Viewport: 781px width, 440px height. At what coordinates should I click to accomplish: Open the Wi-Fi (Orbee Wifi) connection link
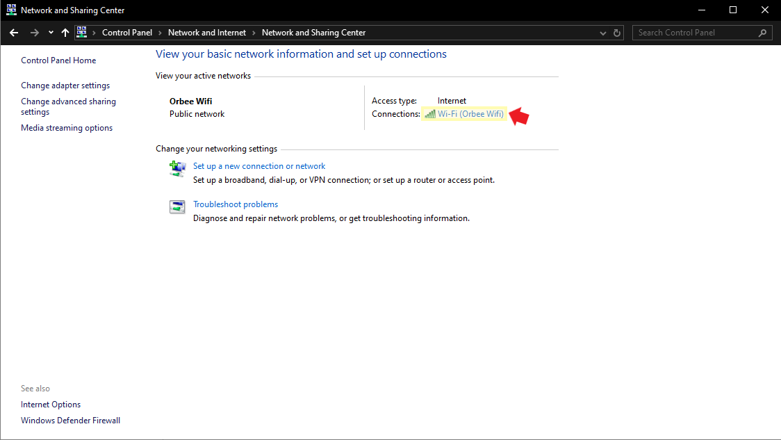[470, 113]
